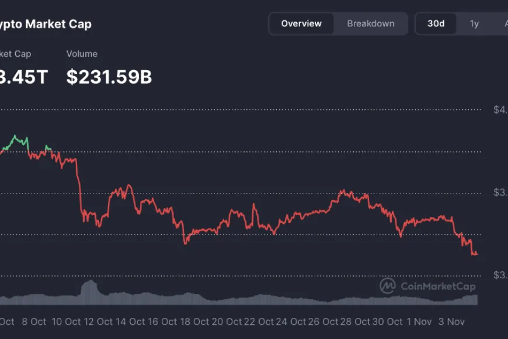This screenshot has width=508, height=339.
Task: Click the tallest volume spike near 12 Oct
Action: pos(89,282)
